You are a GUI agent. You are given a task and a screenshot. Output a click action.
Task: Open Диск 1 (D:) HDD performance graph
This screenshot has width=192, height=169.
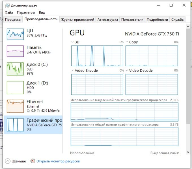click(15, 87)
